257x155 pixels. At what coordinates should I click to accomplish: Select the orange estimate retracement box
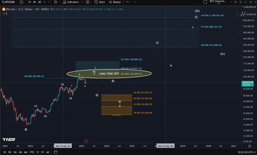(x=116, y=105)
